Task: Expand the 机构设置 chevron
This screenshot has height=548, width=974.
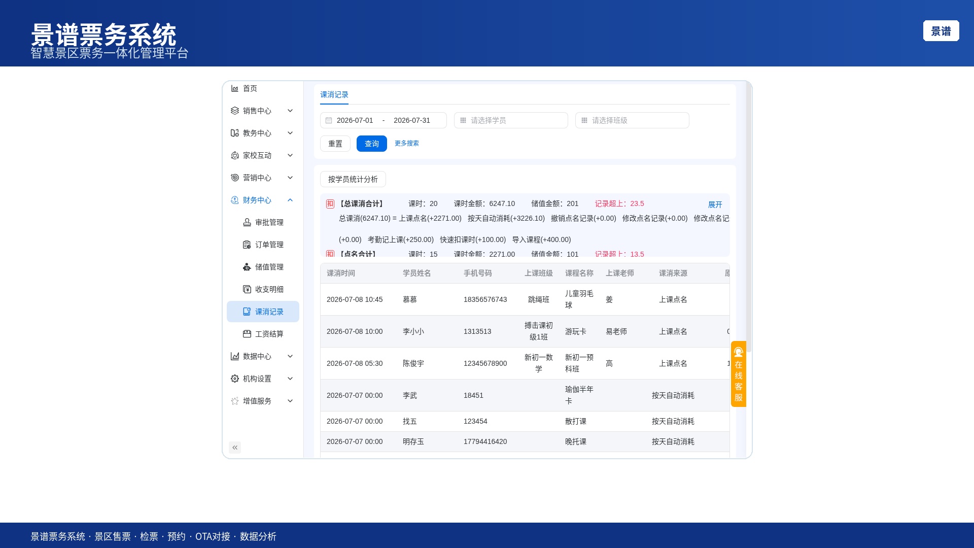Action: [x=290, y=379]
